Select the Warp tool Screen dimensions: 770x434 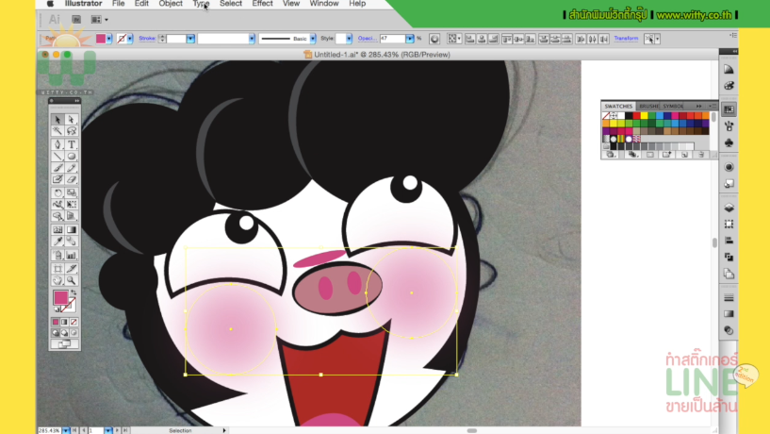[57, 205]
